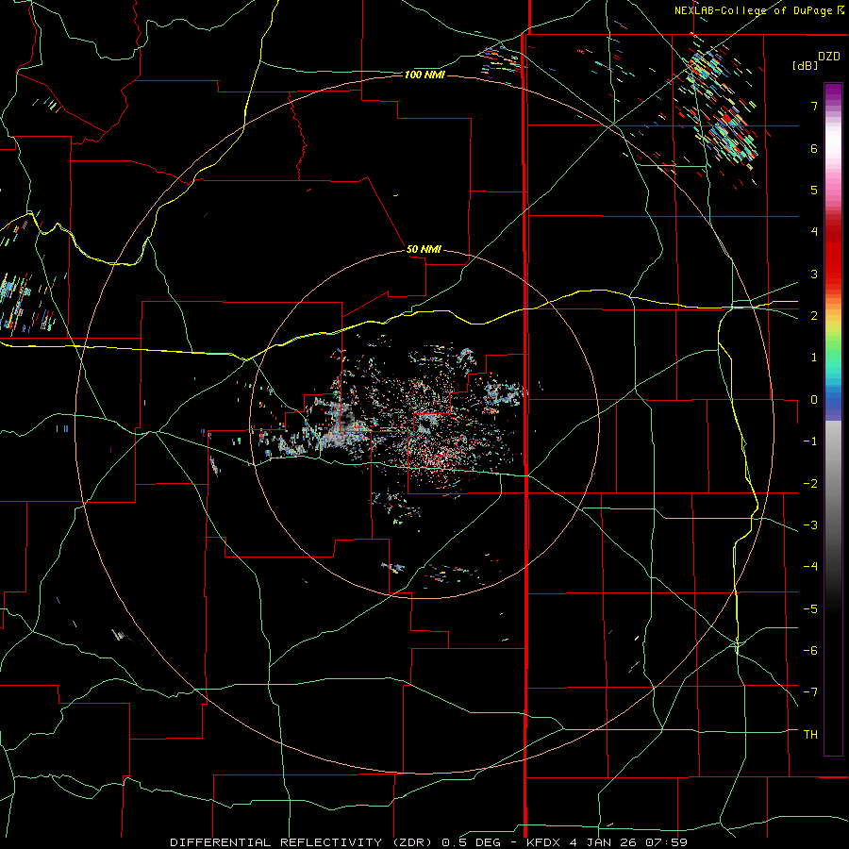Click the '[dB]' unit label

coord(806,65)
